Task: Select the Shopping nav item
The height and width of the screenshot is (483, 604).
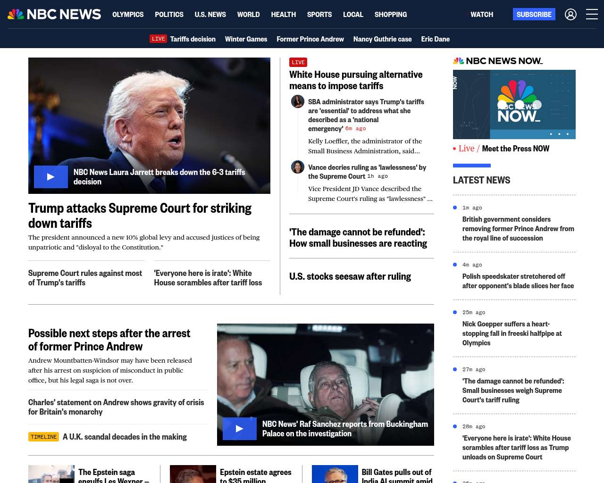Action: tap(390, 15)
